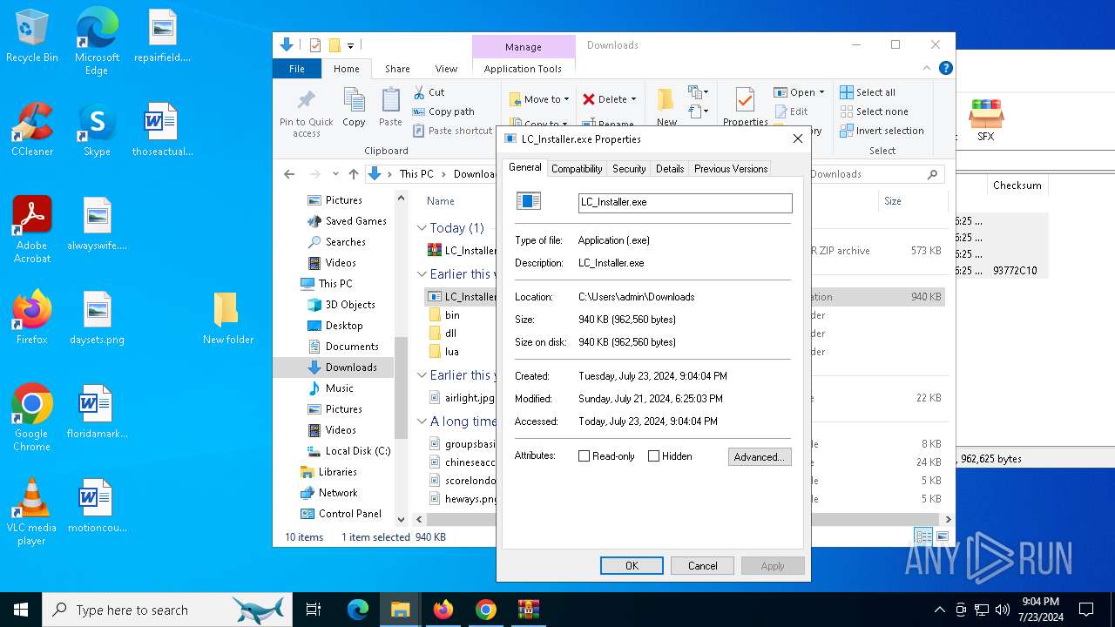Screen dimensions: 1115x627
Task: Collapse the Today (1) group
Action: (x=422, y=228)
